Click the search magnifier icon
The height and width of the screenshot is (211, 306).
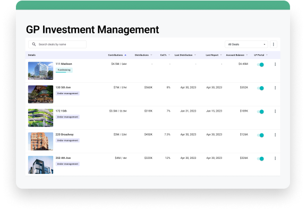coord(34,44)
